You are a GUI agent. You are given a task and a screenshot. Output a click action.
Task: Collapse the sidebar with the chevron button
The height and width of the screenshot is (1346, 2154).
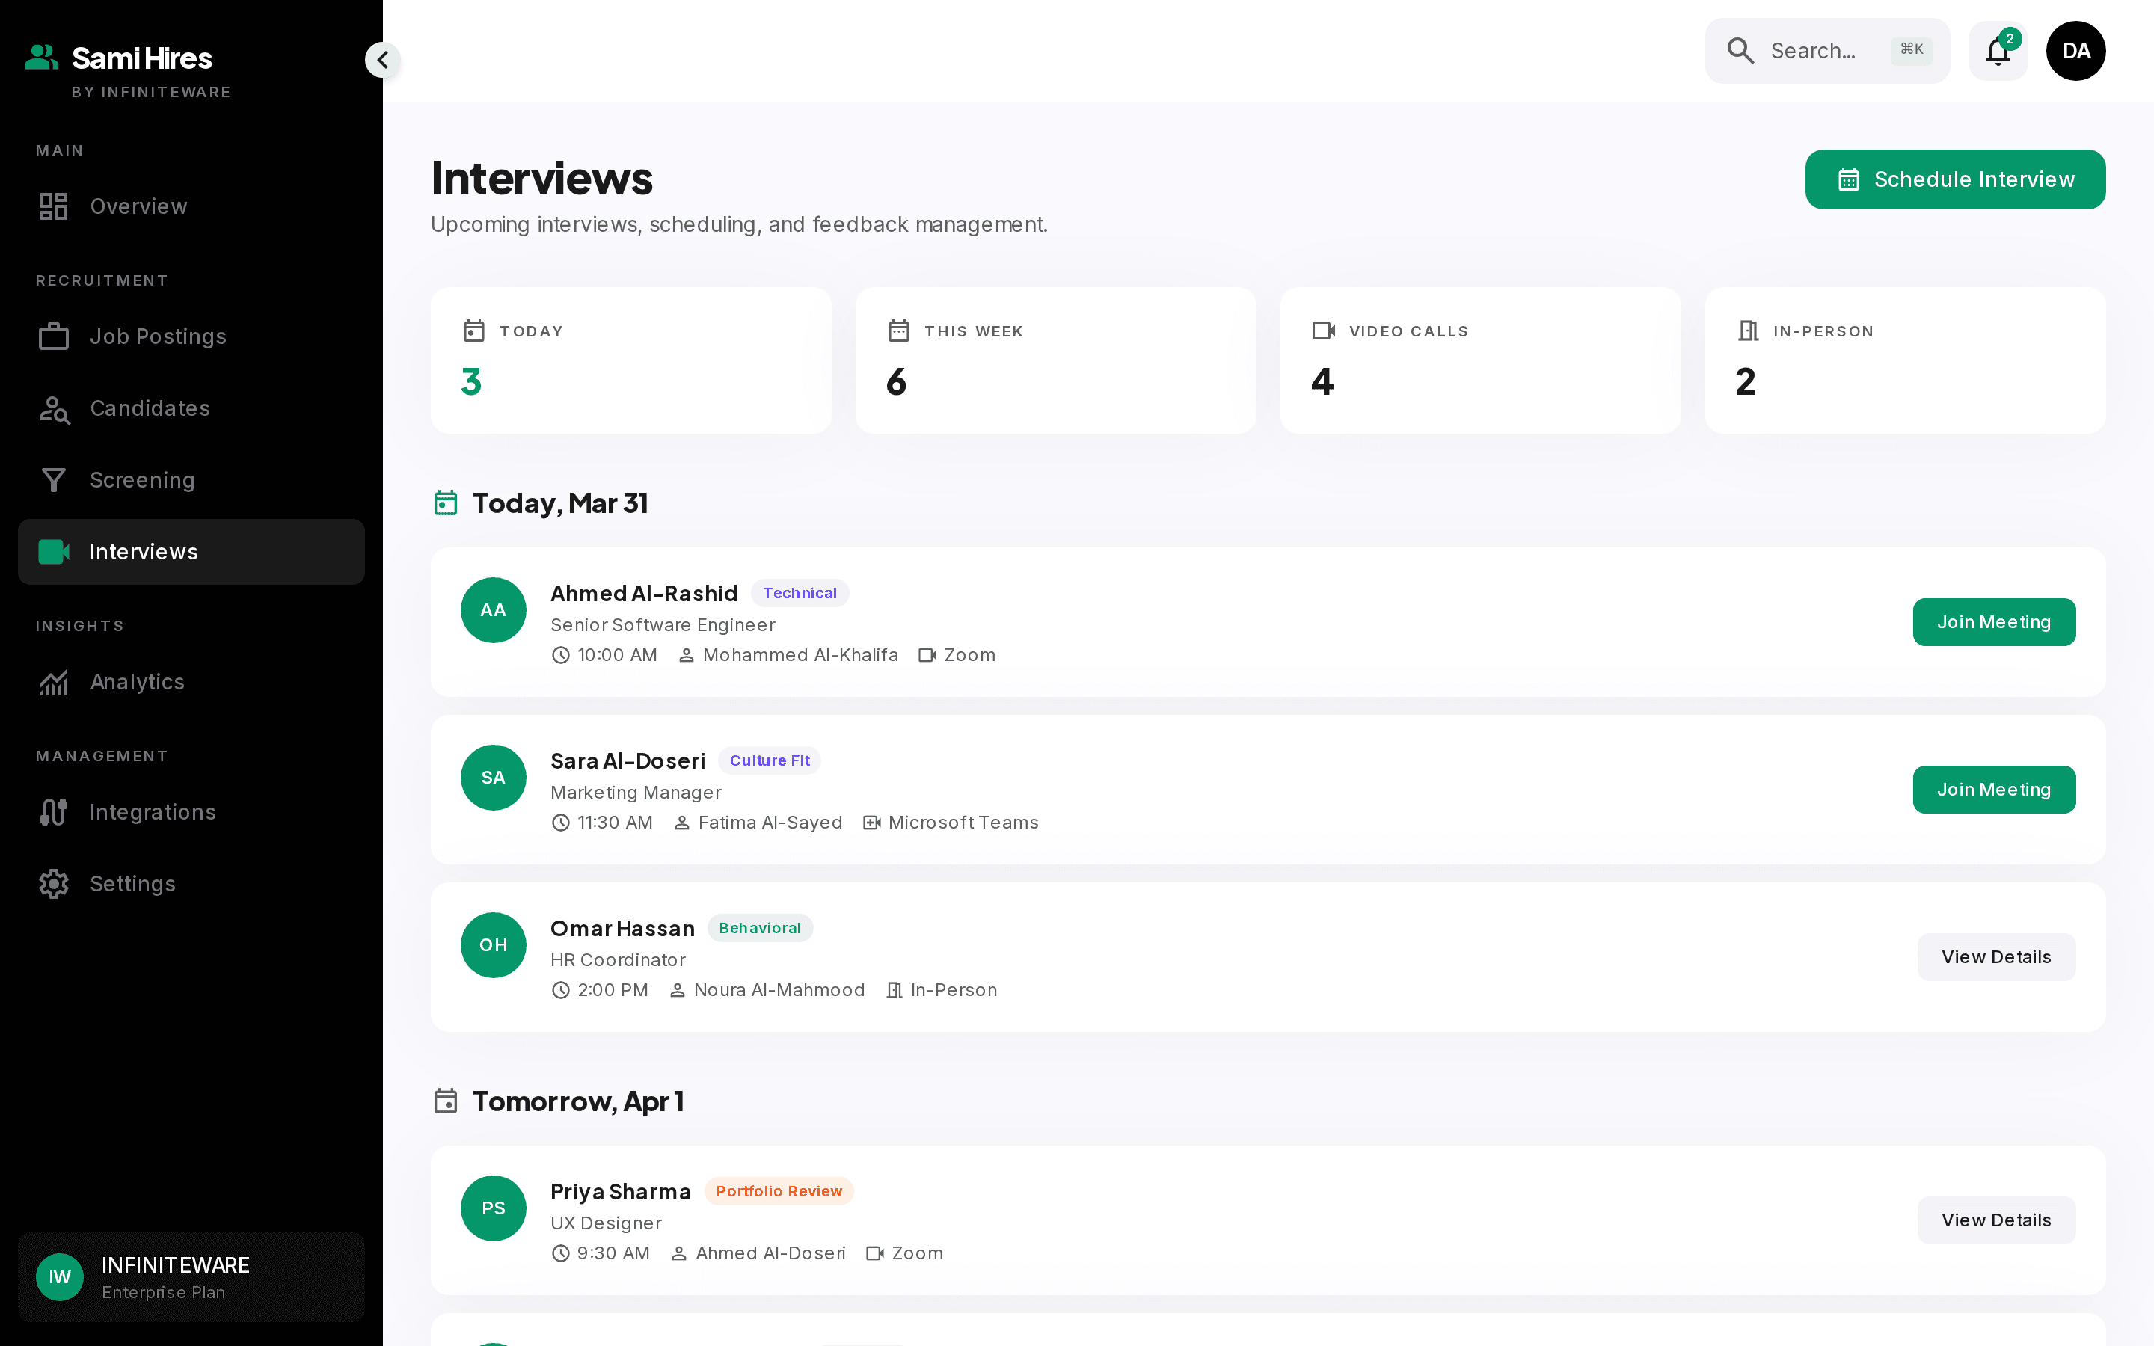point(383,60)
